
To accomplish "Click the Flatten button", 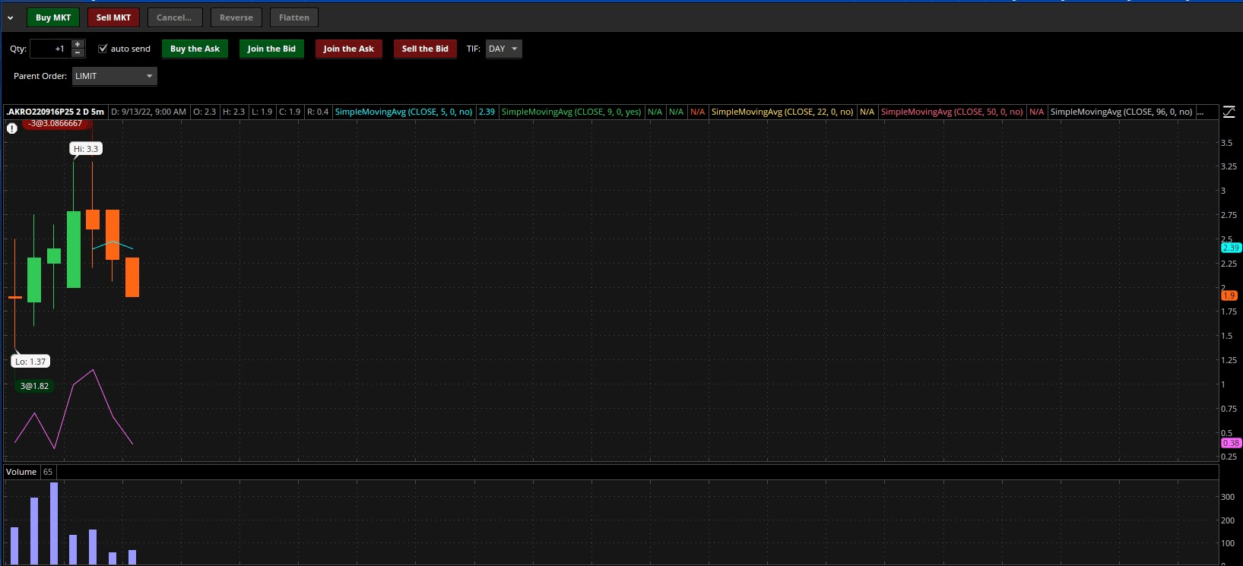I will (x=293, y=17).
